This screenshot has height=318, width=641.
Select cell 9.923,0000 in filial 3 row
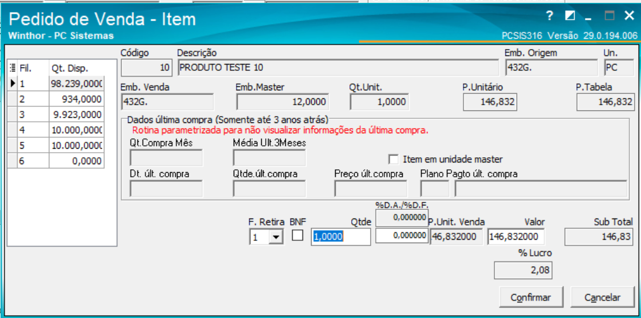pyautogui.click(x=76, y=114)
